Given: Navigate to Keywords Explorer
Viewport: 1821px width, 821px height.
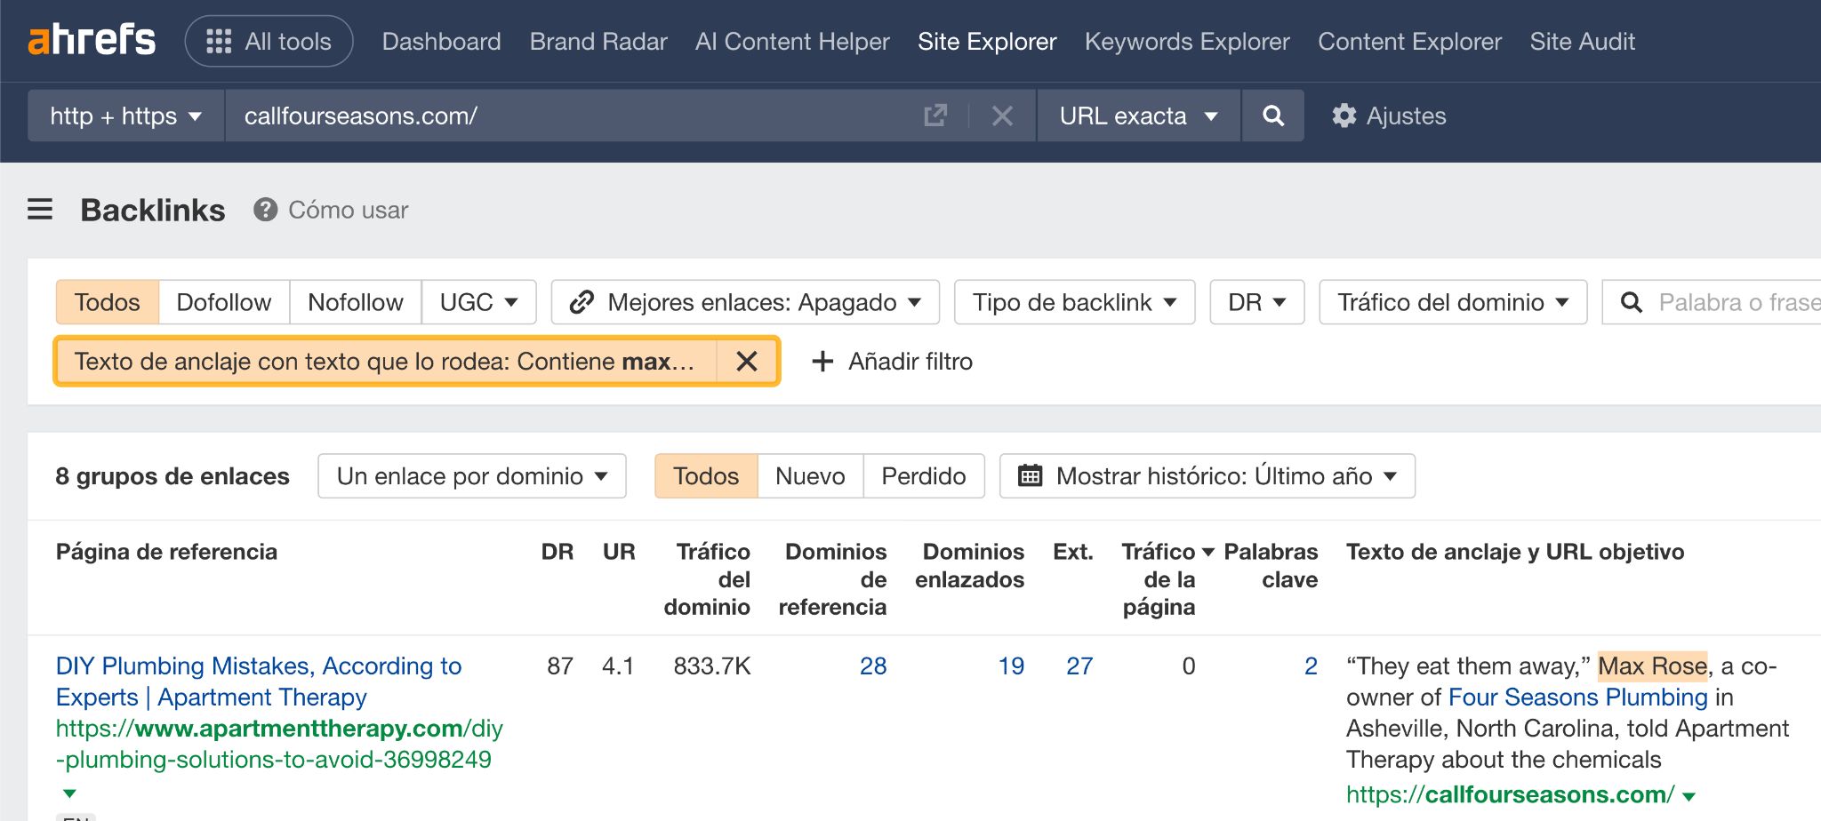Looking at the screenshot, I should coord(1187,41).
